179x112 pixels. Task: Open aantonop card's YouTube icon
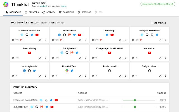pyautogui.click(x=112, y=35)
